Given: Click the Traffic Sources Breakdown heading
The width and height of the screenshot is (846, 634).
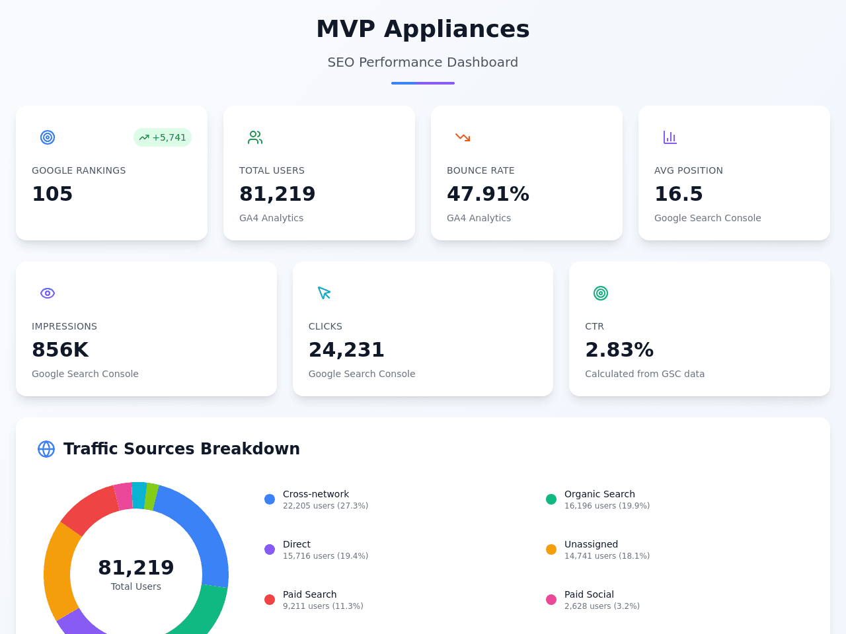Looking at the screenshot, I should click(182, 449).
